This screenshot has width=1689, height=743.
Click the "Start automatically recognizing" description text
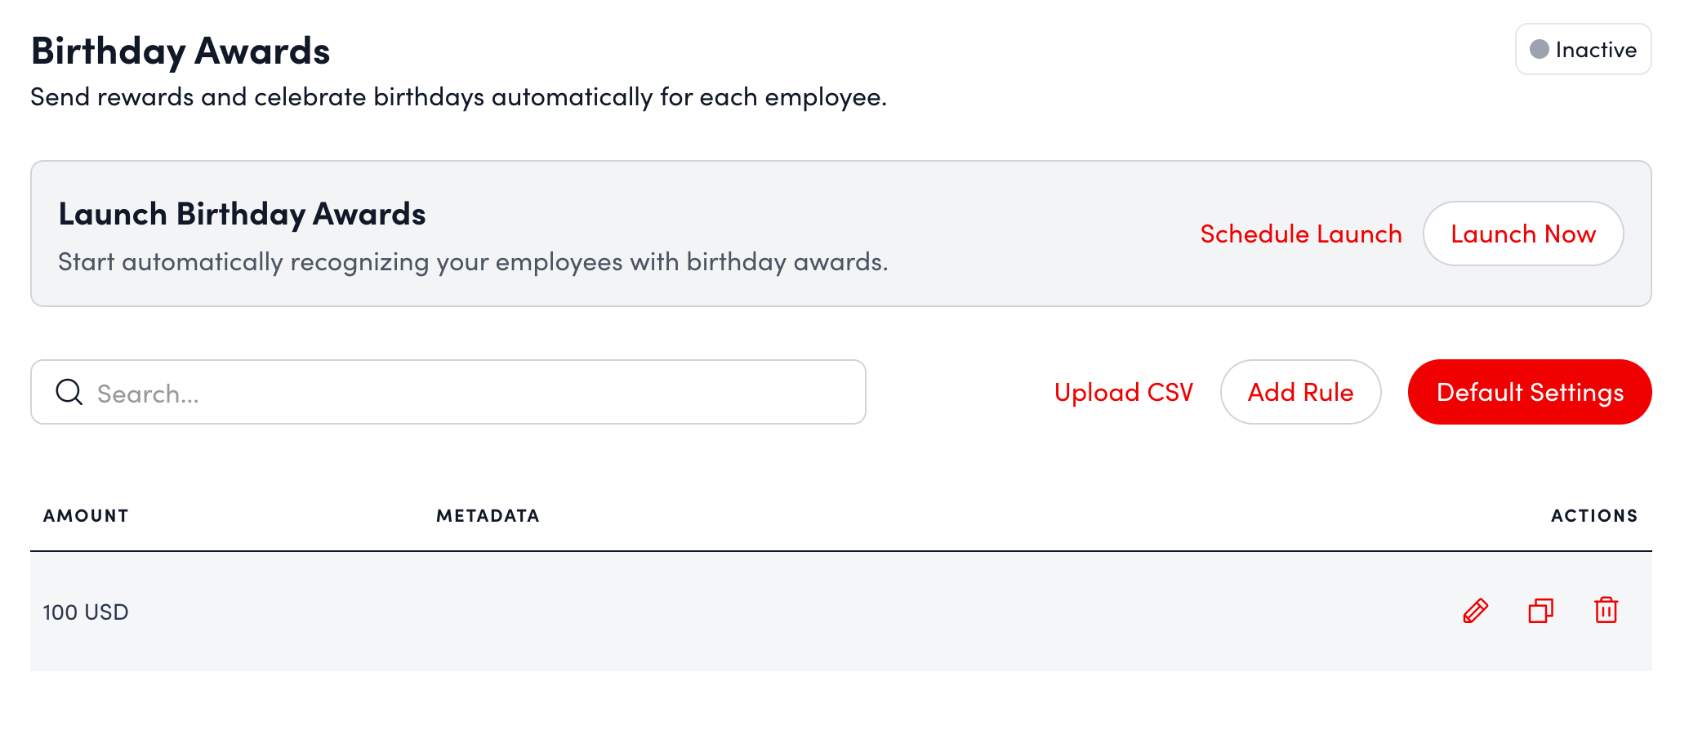tap(473, 262)
